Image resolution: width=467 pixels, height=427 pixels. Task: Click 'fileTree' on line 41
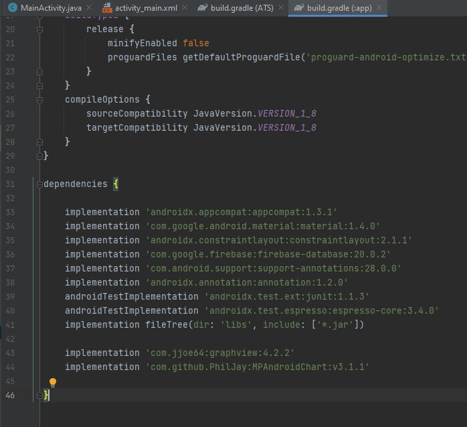(x=166, y=324)
